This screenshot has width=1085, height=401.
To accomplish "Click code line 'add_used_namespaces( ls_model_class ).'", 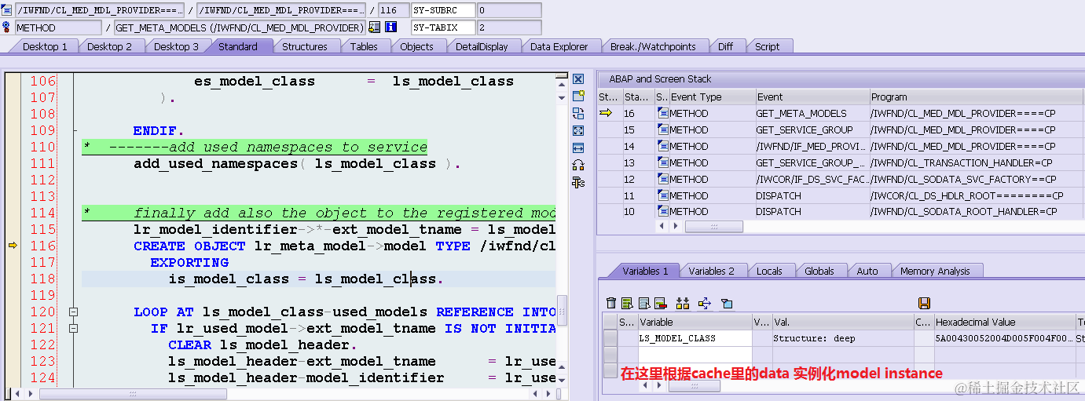I will pyautogui.click(x=297, y=163).
